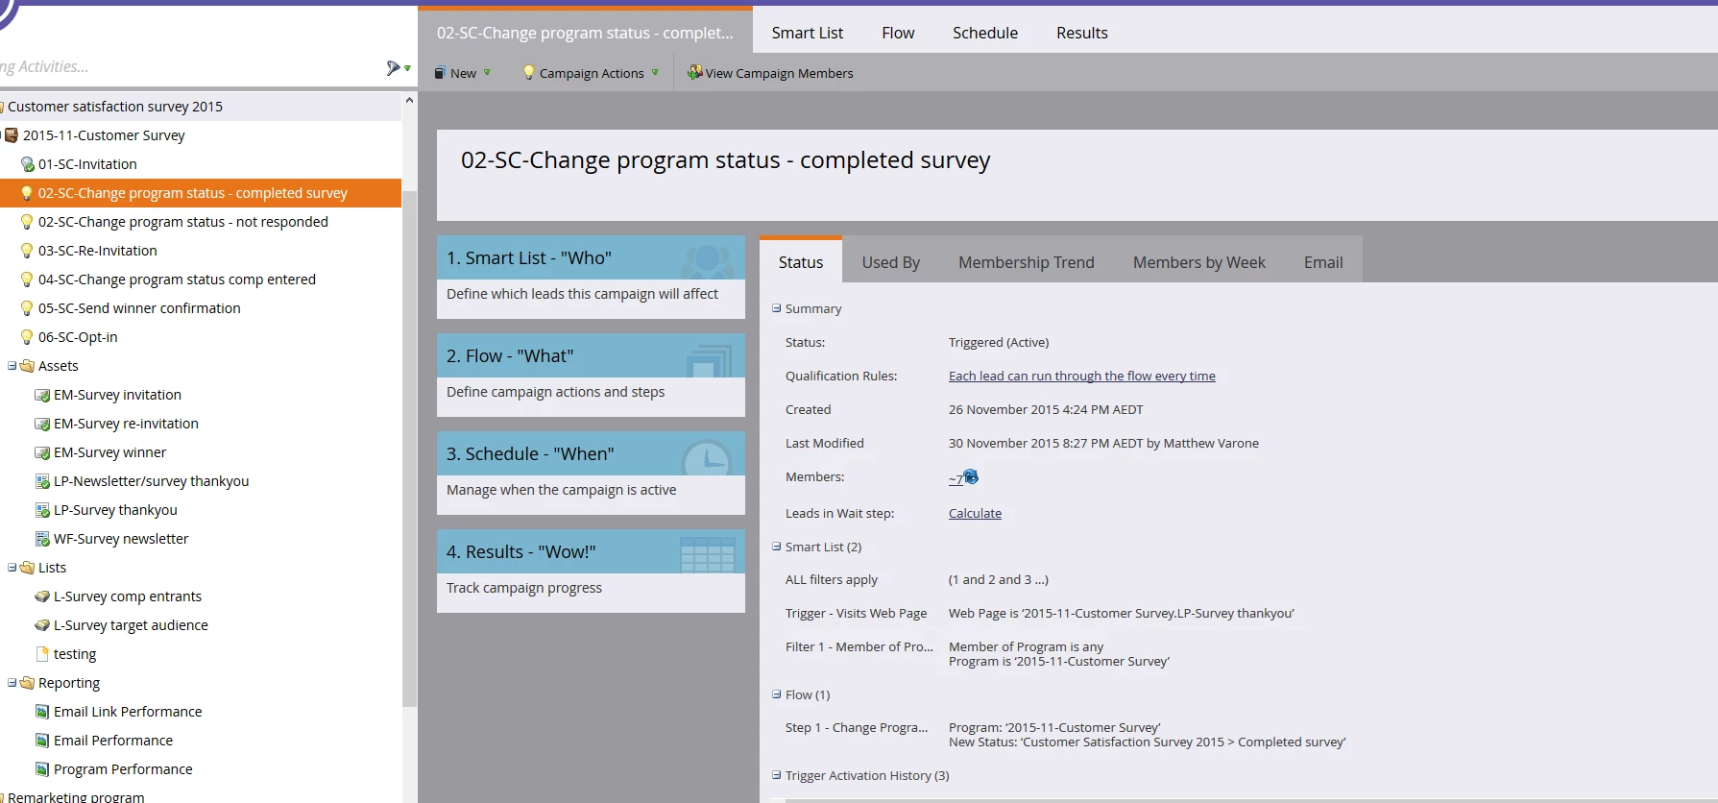Click the filter icon beside the search box
The height and width of the screenshot is (803, 1718).
[x=395, y=67]
